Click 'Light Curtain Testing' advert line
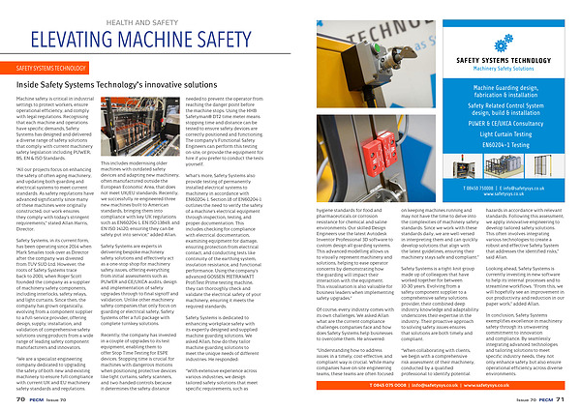Image resolution: width=581 pixels, height=410 pixels. click(x=505, y=134)
